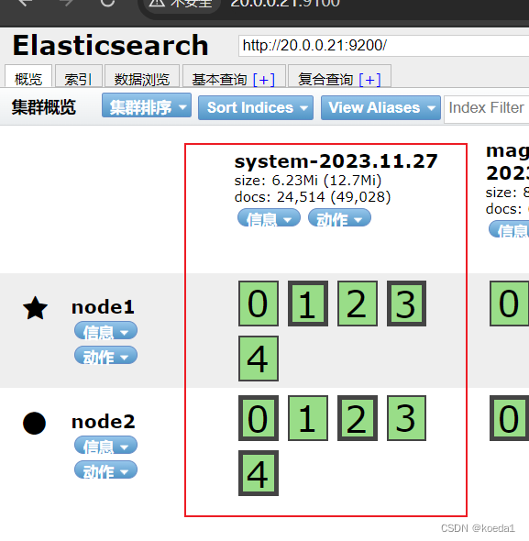The height and width of the screenshot is (541, 529).
Task: Click the master star icon beside node1
Action: tap(35, 308)
